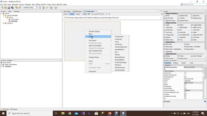Click Properties in the context menu

coord(98,72)
